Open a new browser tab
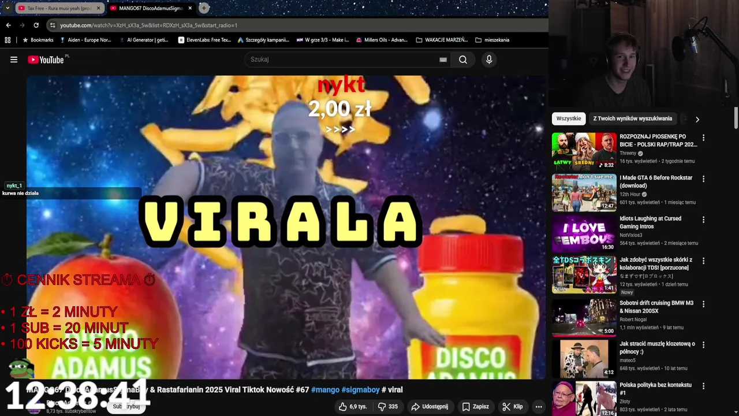Screen dimensions: 739x416 (x=204, y=8)
